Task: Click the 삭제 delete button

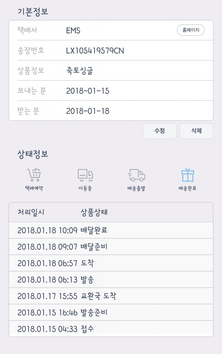Action: pos(196,131)
